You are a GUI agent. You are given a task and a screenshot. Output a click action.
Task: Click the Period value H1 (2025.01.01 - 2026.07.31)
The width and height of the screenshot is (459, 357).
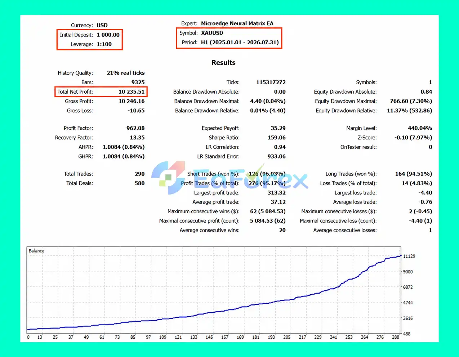[x=240, y=42]
